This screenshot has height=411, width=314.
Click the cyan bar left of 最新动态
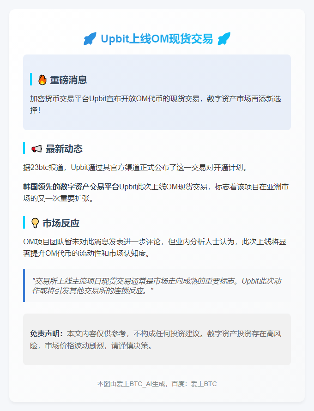[24, 148]
